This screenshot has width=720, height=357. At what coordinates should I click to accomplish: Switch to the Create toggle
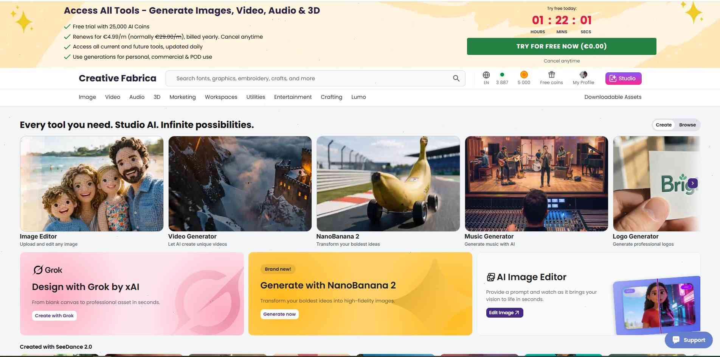pos(664,125)
